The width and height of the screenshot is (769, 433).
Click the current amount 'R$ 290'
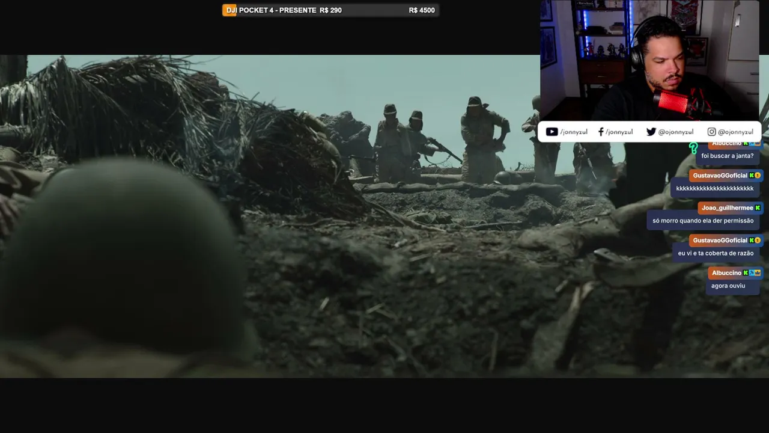331,10
